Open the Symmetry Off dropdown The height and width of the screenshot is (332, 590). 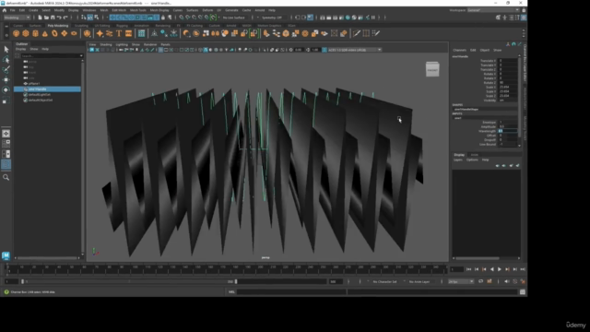point(272,18)
